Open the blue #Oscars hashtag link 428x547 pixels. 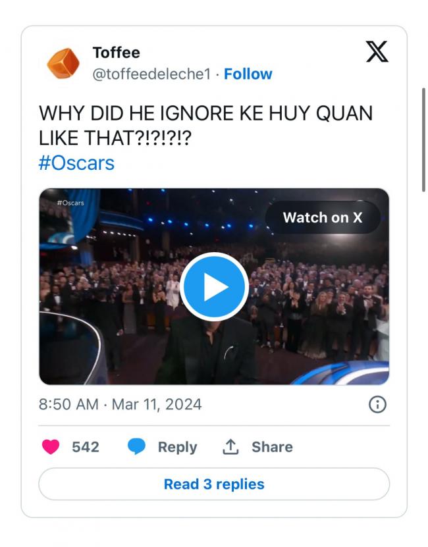coord(76,163)
